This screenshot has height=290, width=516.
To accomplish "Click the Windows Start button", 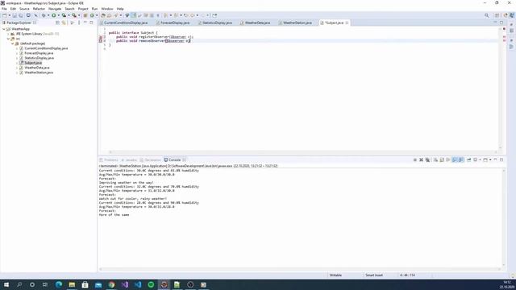I will point(6,284).
